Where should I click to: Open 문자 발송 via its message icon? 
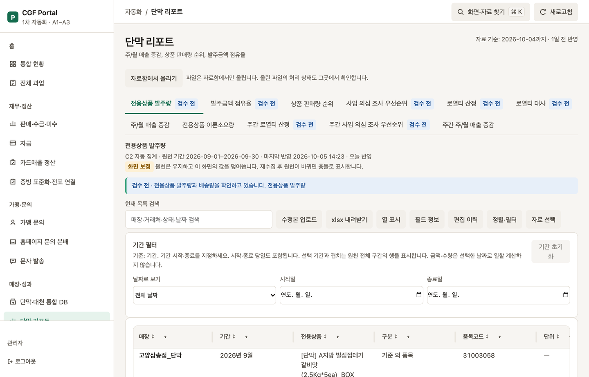pos(13,261)
